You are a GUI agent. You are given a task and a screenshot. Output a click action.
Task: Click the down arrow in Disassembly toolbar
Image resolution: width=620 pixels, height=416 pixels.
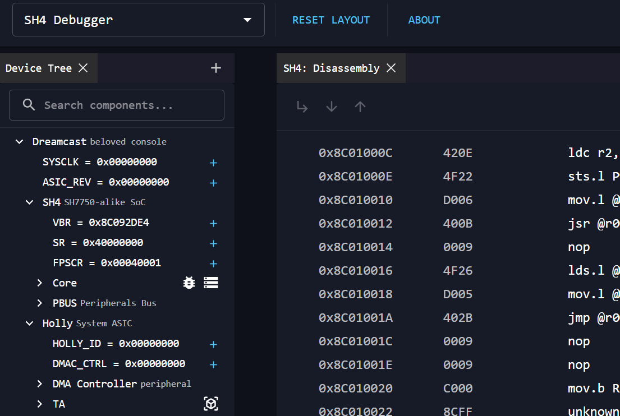(x=332, y=107)
